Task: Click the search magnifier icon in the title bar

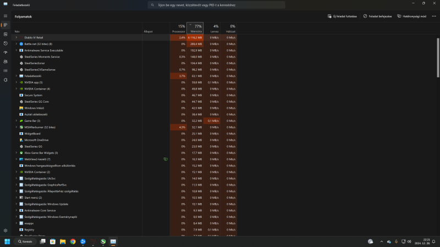Action: (x=152, y=5)
